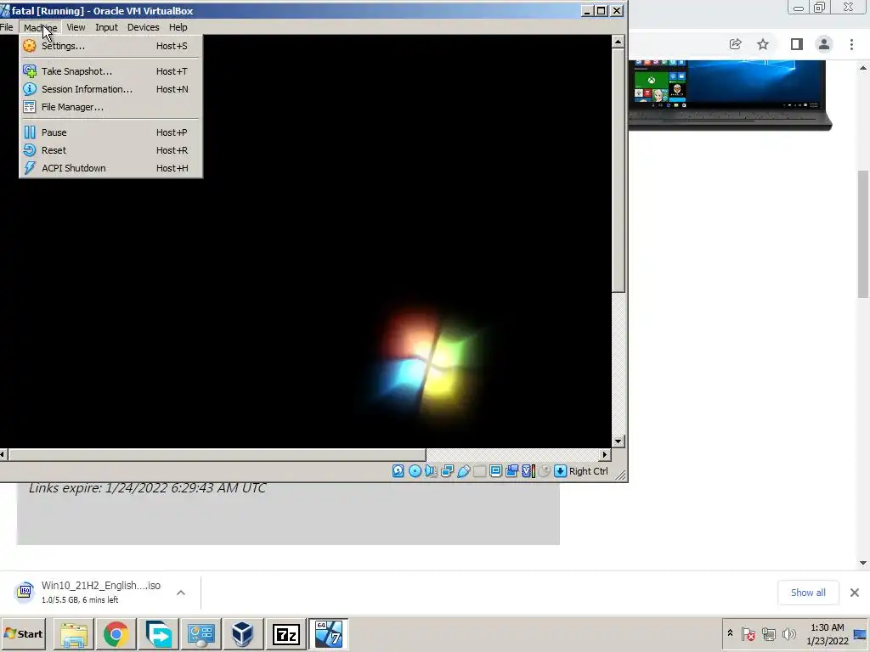
Task: Open the Input menu
Action: tap(106, 27)
